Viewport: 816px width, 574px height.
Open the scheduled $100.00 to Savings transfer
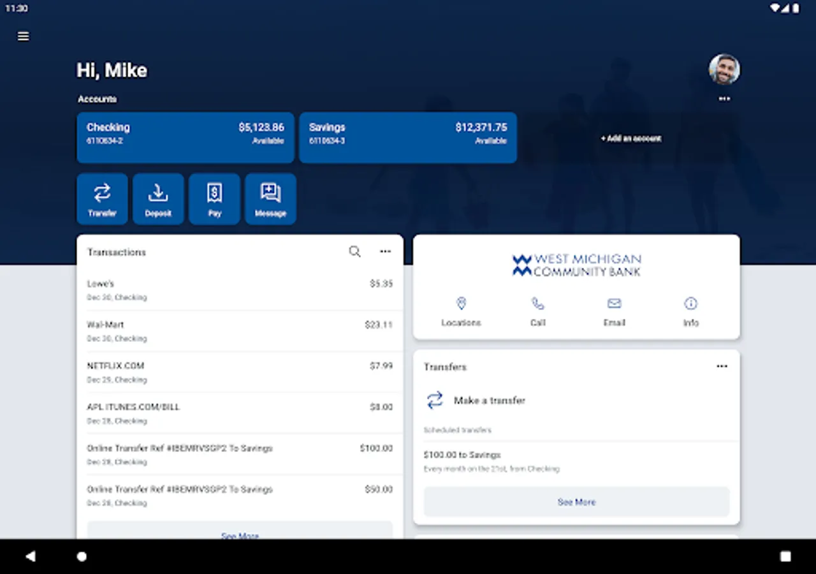[576, 461]
